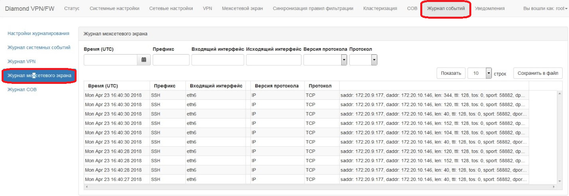Open Журнал системных событий link

click(39, 48)
